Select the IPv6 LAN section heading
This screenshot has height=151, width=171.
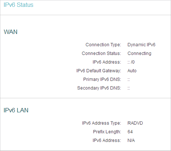point(16,110)
